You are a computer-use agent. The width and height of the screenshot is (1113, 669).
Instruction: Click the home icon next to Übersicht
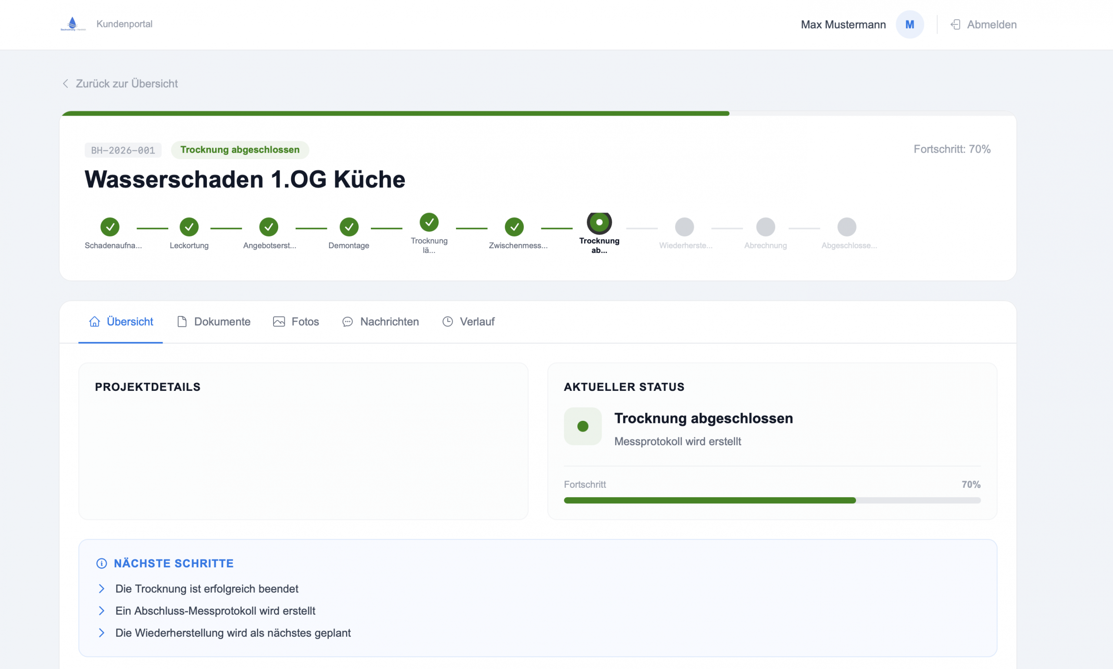click(94, 321)
